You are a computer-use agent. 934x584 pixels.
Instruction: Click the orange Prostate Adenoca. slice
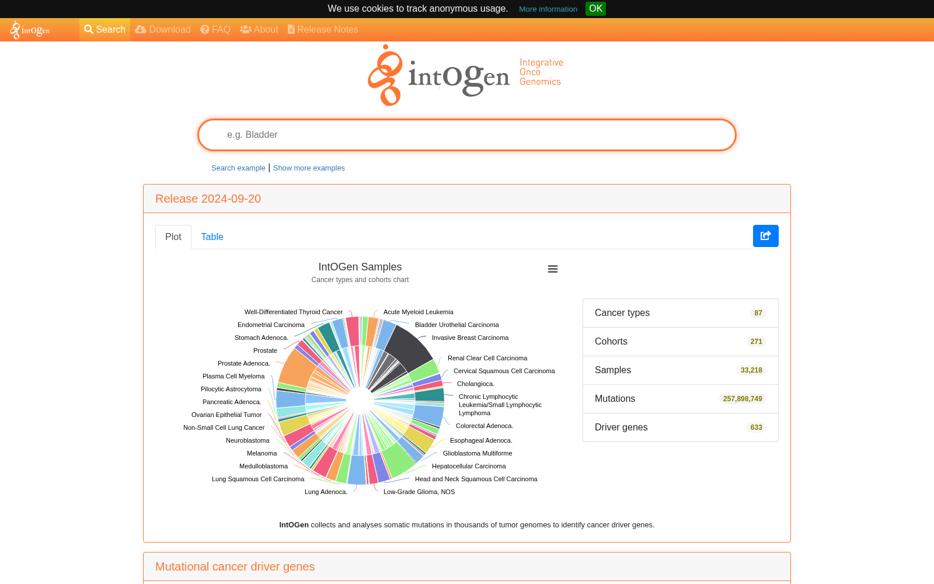coord(296,368)
